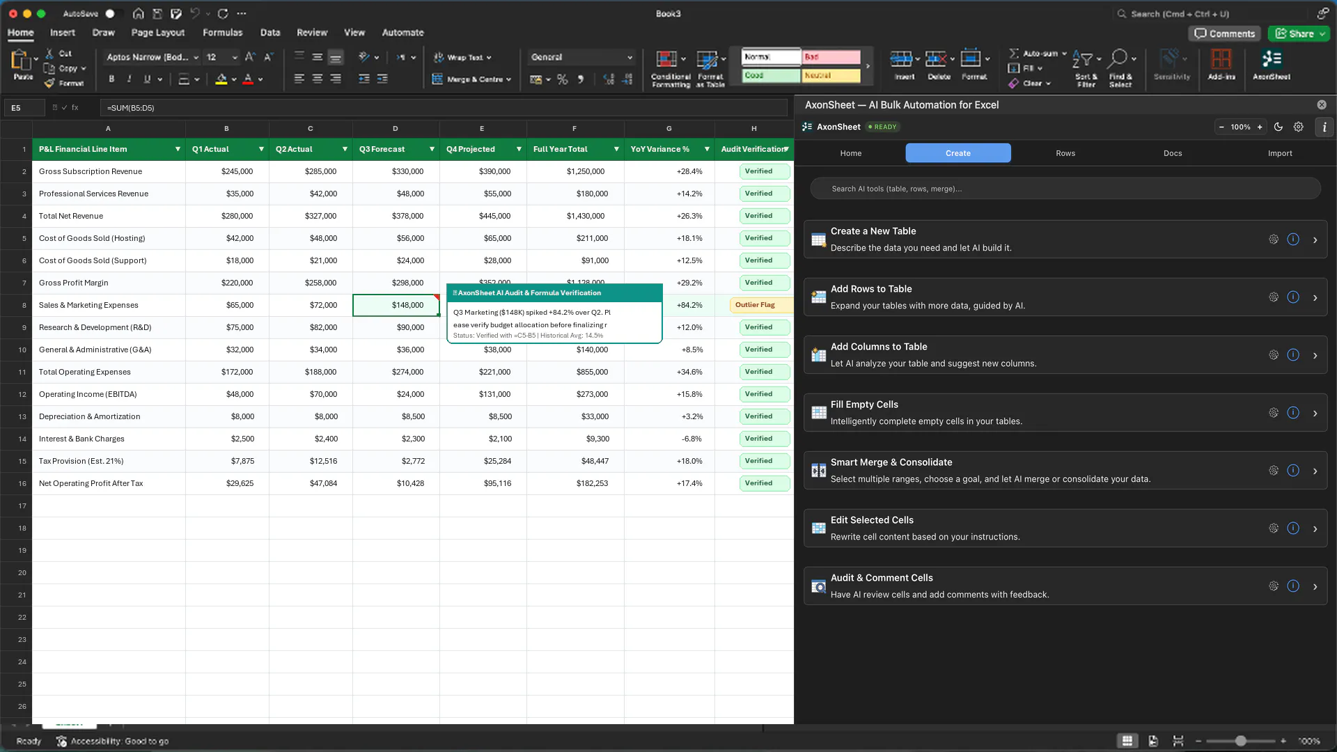Screen dimensions: 1337x752
Task: Switch to the Import tab in AxonSheet
Action: [x=1280, y=153]
